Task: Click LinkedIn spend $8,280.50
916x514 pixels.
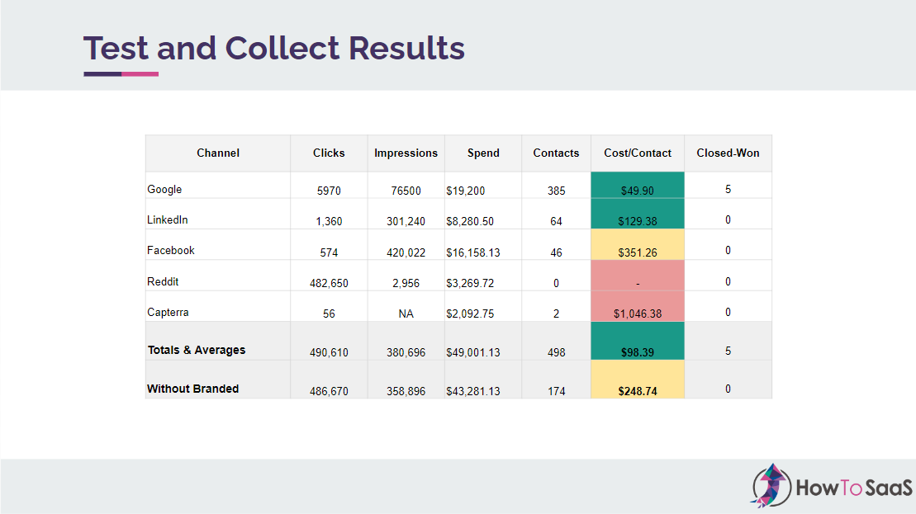Action: 470,222
